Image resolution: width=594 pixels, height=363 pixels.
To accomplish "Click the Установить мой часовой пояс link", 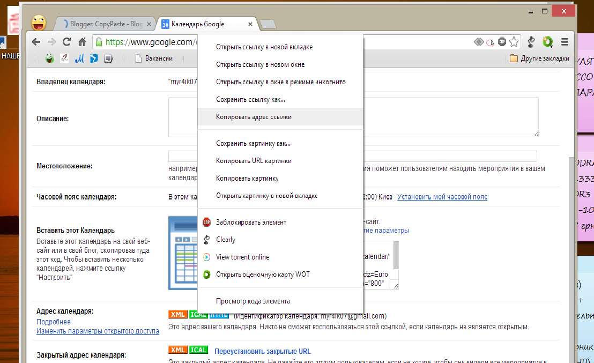I will pos(442,197).
